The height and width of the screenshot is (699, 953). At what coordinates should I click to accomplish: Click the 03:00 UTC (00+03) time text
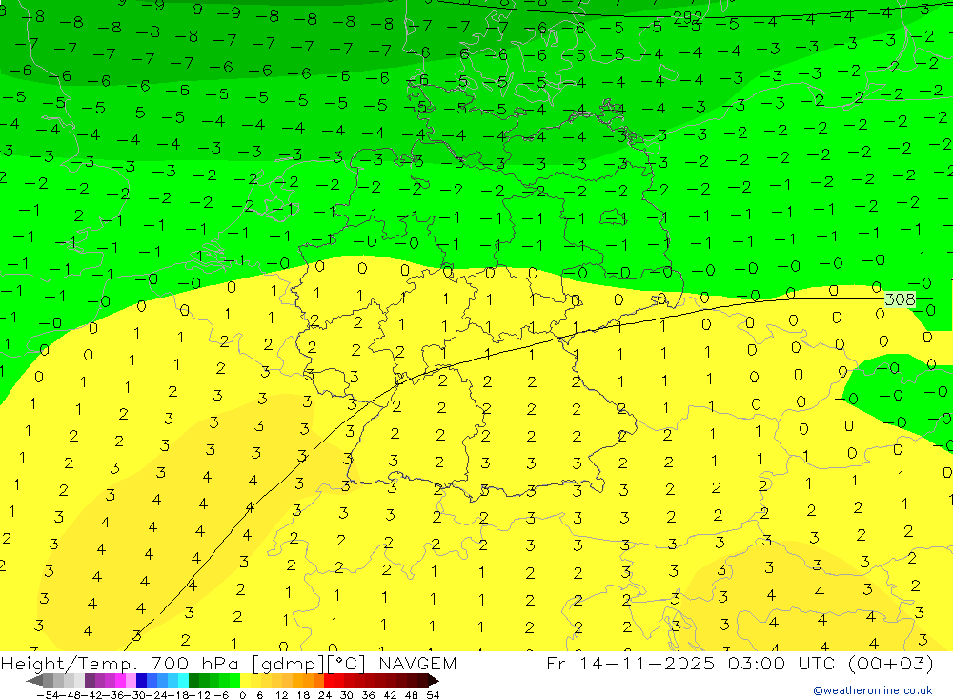pos(831,664)
